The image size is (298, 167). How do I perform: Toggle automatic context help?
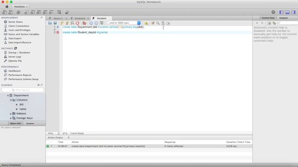click(274, 23)
